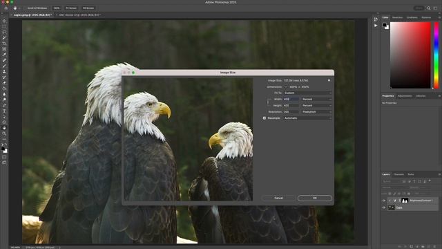
Task: Select the Magic Wand tool
Action: point(4,38)
